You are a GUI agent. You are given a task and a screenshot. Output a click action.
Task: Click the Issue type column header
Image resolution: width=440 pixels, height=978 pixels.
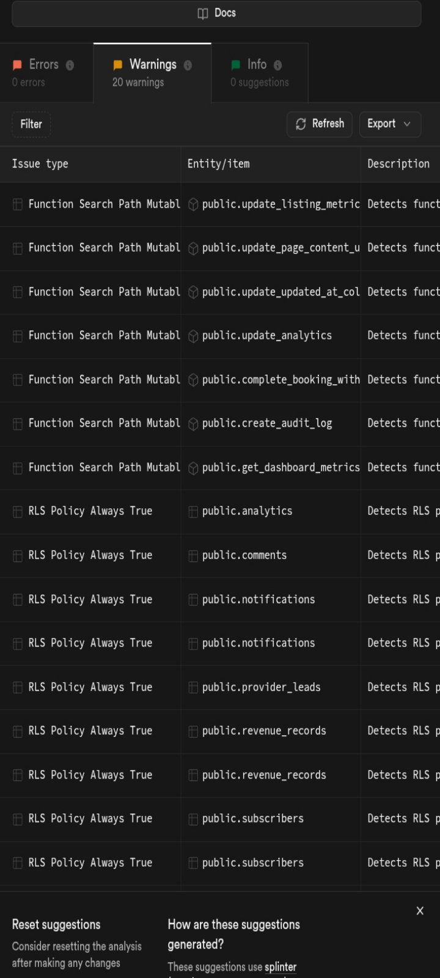coord(90,164)
